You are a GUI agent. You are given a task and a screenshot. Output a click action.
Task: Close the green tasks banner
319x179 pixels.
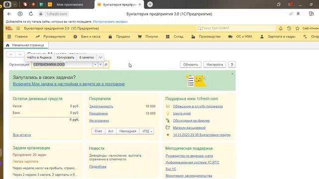[232, 74]
